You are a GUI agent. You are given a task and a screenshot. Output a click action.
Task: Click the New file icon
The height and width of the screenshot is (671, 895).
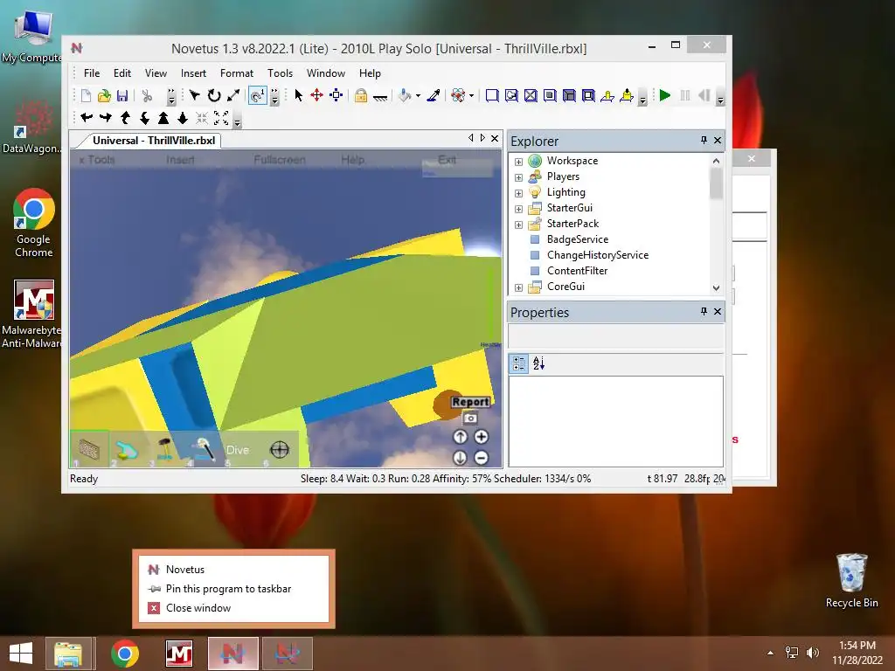pyautogui.click(x=86, y=96)
